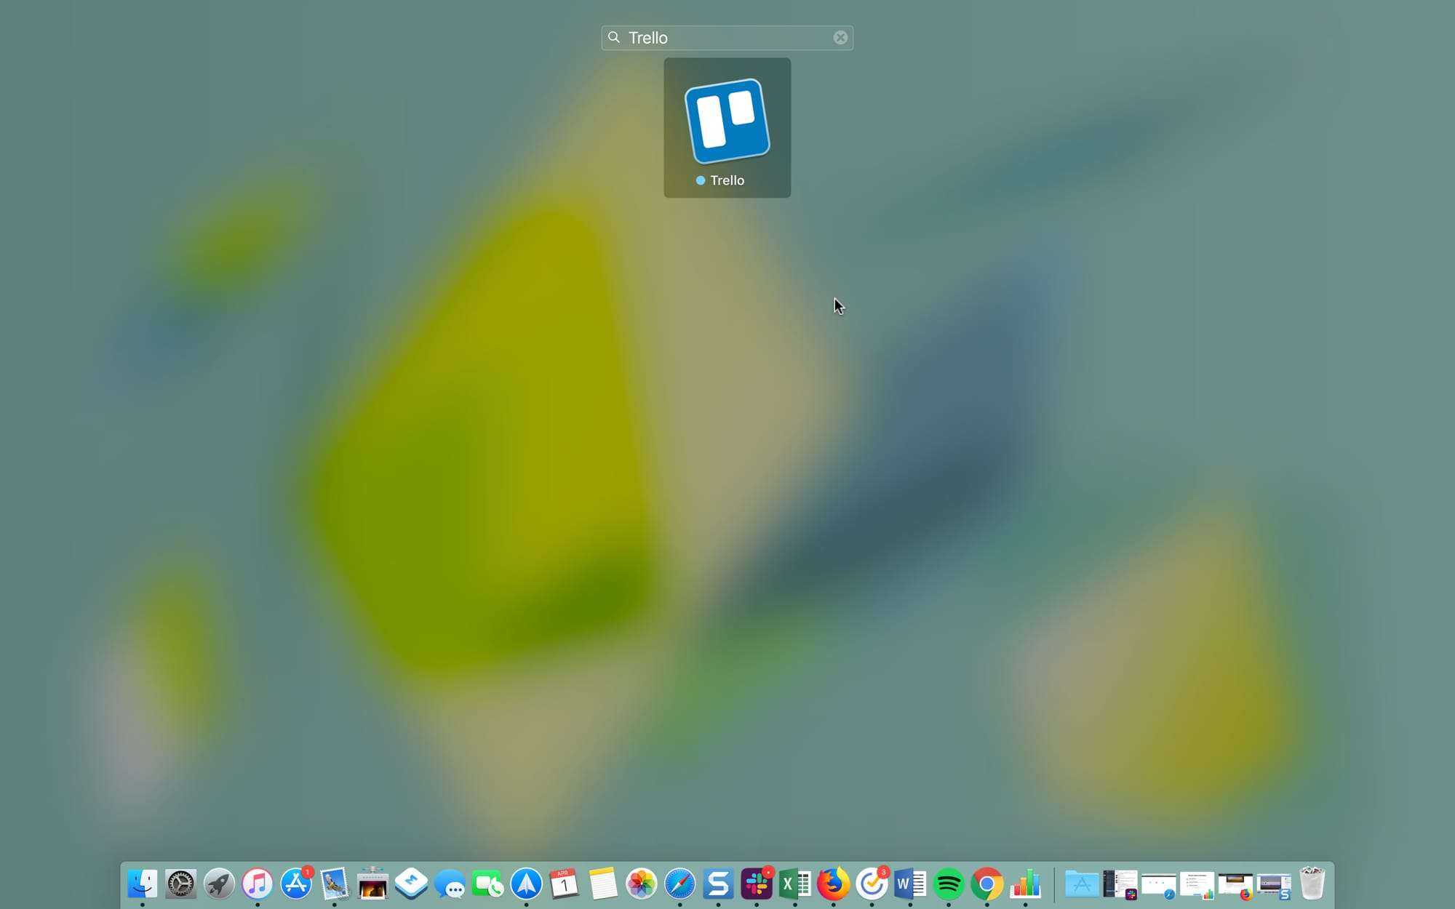Viewport: 1455px width, 909px height.
Task: Clear the Launchpad search field text
Action: (x=840, y=38)
